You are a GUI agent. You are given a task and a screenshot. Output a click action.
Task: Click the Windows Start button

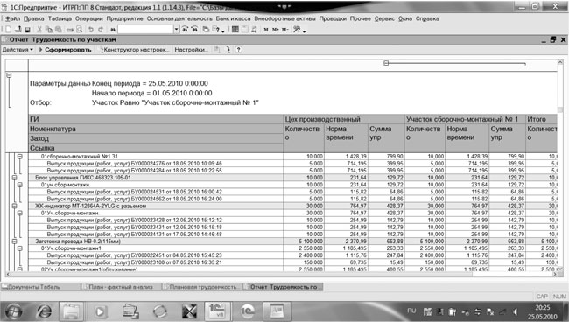tap(13, 311)
